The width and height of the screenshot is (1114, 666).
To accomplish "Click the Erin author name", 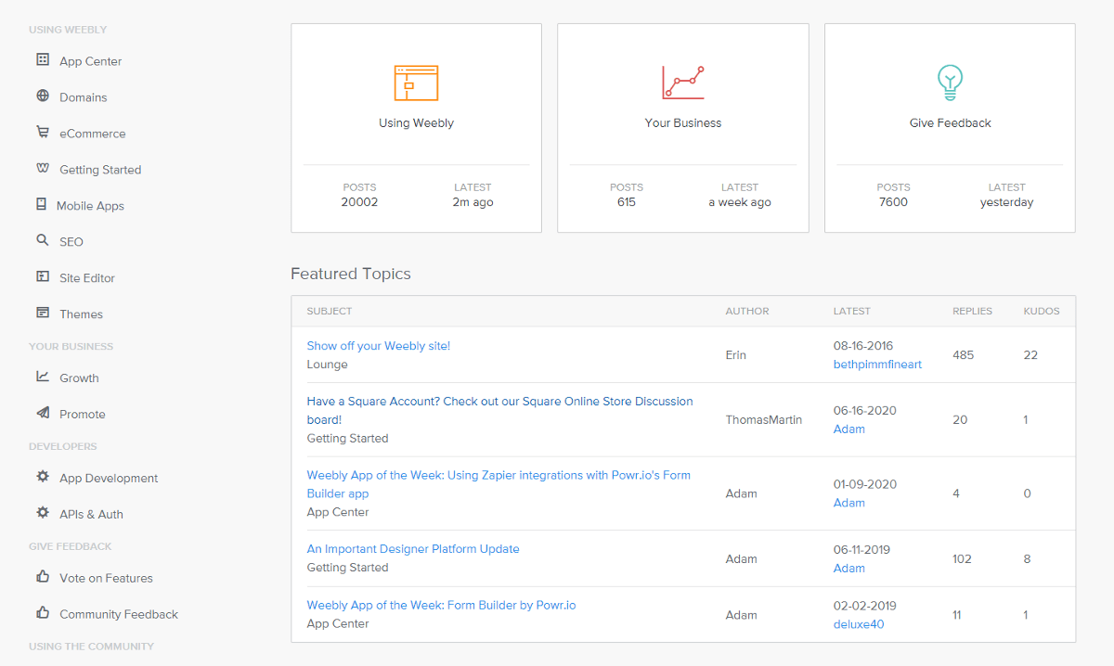I will (737, 355).
